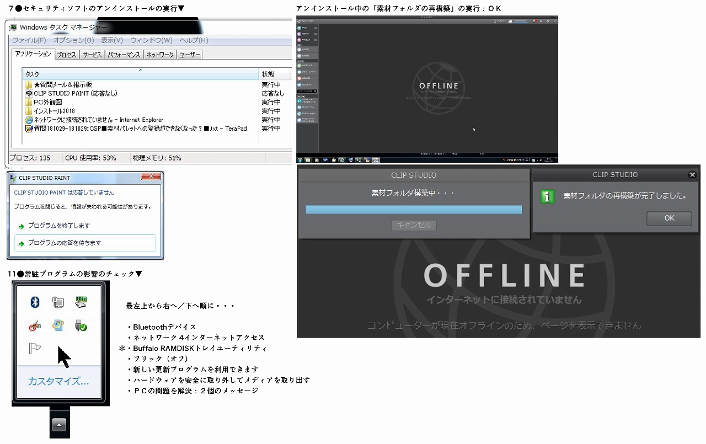Select the アプリケーション tab
This screenshot has height=444, width=706.
click(33, 54)
